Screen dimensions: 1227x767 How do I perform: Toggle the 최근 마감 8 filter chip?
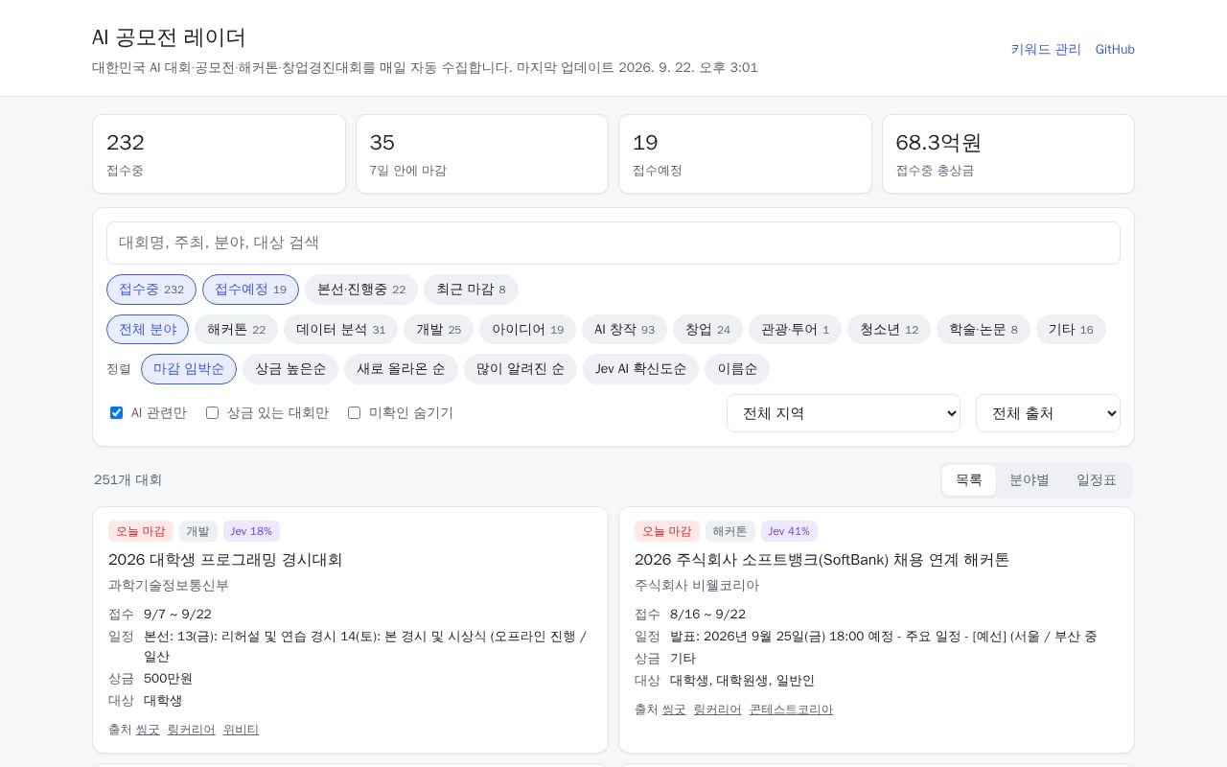(x=471, y=290)
